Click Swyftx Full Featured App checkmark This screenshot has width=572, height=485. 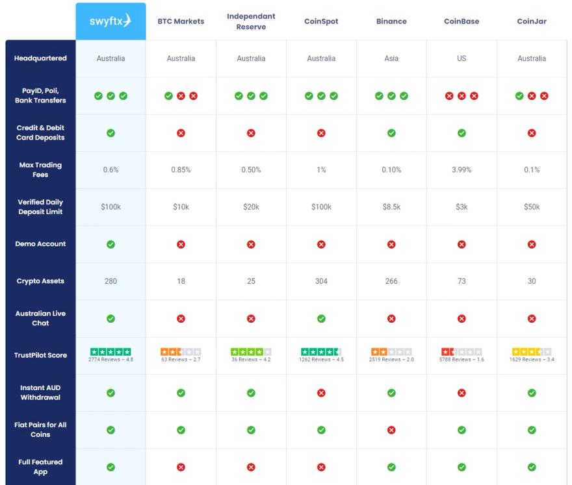(111, 467)
